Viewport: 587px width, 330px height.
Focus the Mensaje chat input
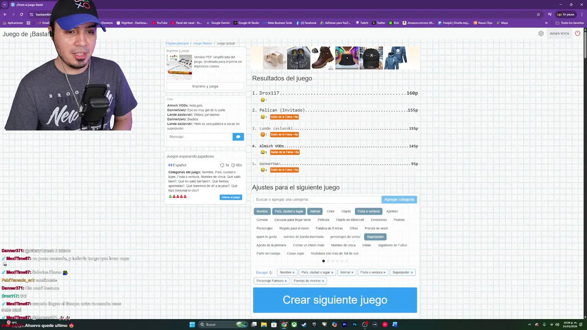coord(199,137)
